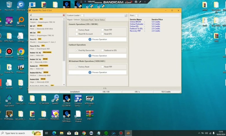The width and height of the screenshot is (226, 136).
Task: Click Bandicam screenshot camera icon
Action: [x=136, y=2]
